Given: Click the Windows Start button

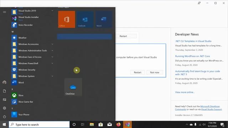Looking at the screenshot, I should 4,124.
